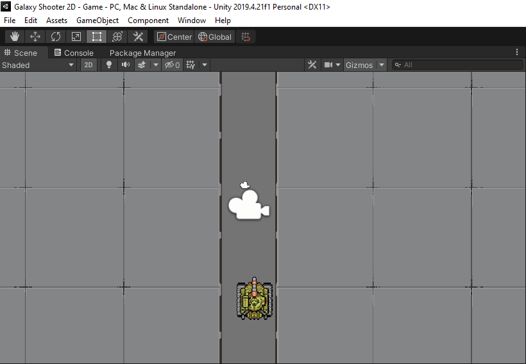This screenshot has height=364, width=526.
Task: Switch to the Package Manager tab
Action: [x=142, y=53]
